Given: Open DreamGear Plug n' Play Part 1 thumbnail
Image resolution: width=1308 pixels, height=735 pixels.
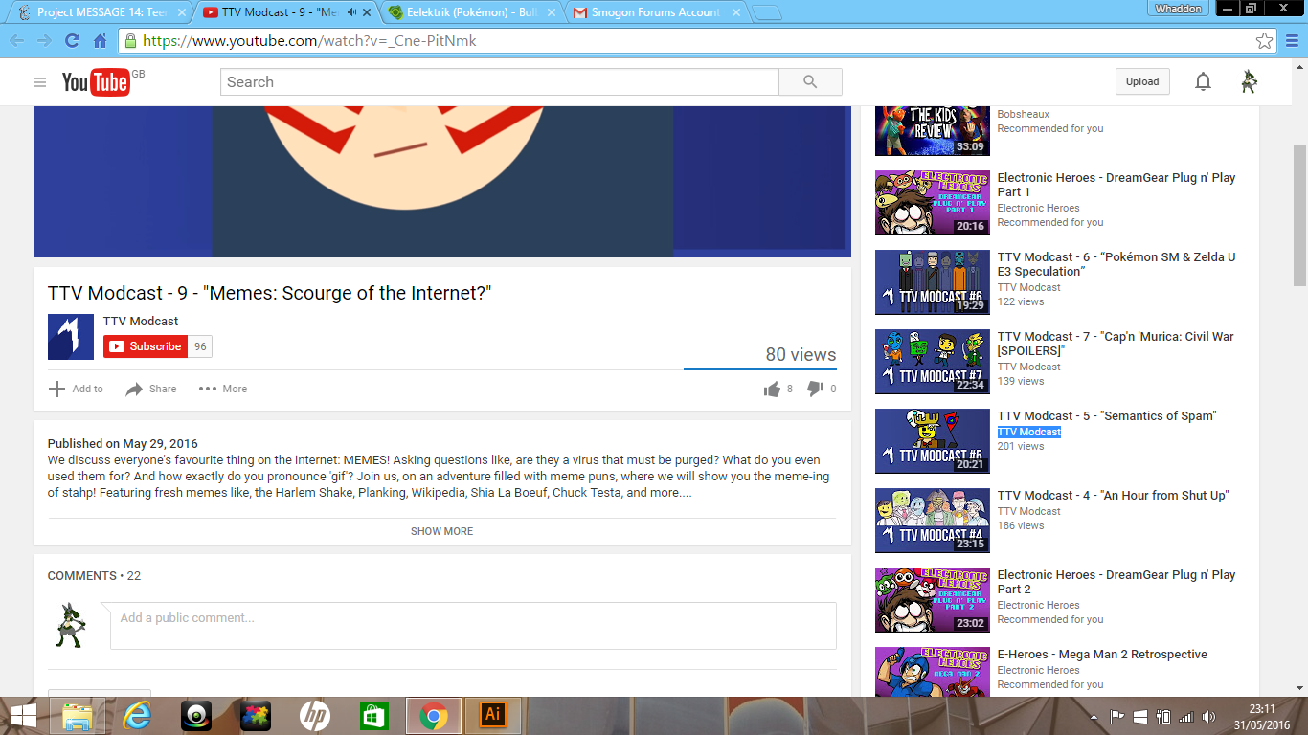Looking at the screenshot, I should [x=933, y=203].
